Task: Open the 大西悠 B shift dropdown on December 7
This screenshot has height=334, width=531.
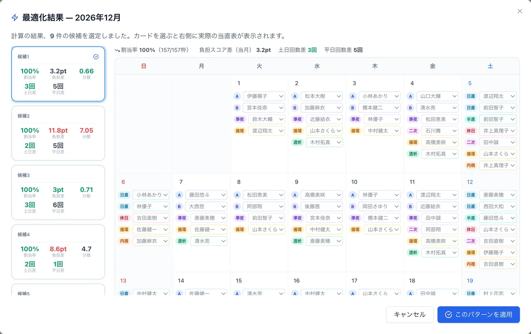Action: [206, 206]
